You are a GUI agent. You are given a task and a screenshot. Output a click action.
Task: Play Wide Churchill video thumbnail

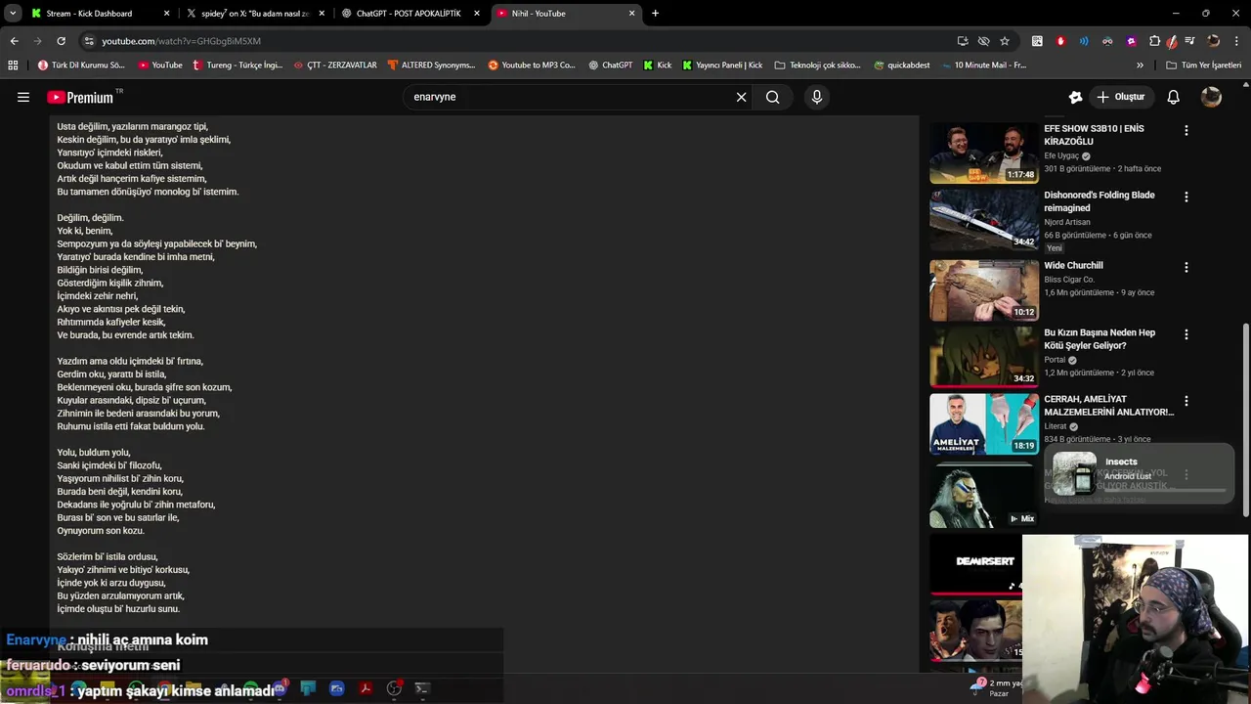coord(984,289)
